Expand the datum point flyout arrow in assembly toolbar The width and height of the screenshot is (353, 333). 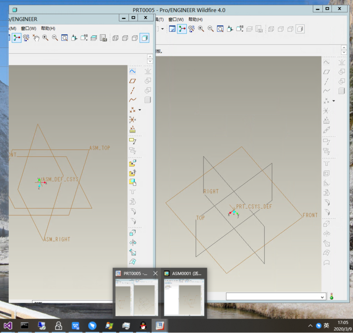(140, 110)
